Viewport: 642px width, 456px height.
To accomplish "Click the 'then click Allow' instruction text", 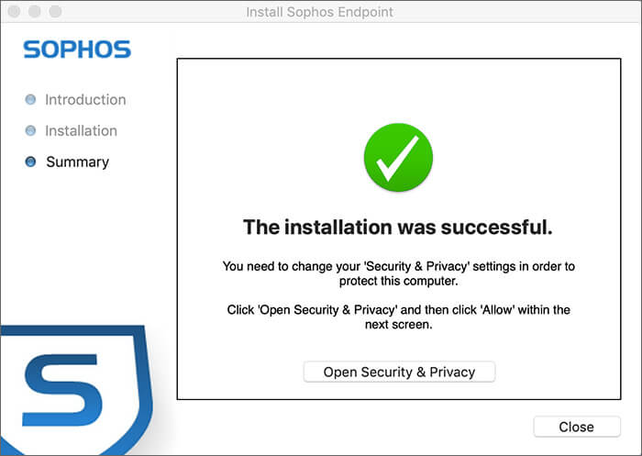I will (x=398, y=317).
